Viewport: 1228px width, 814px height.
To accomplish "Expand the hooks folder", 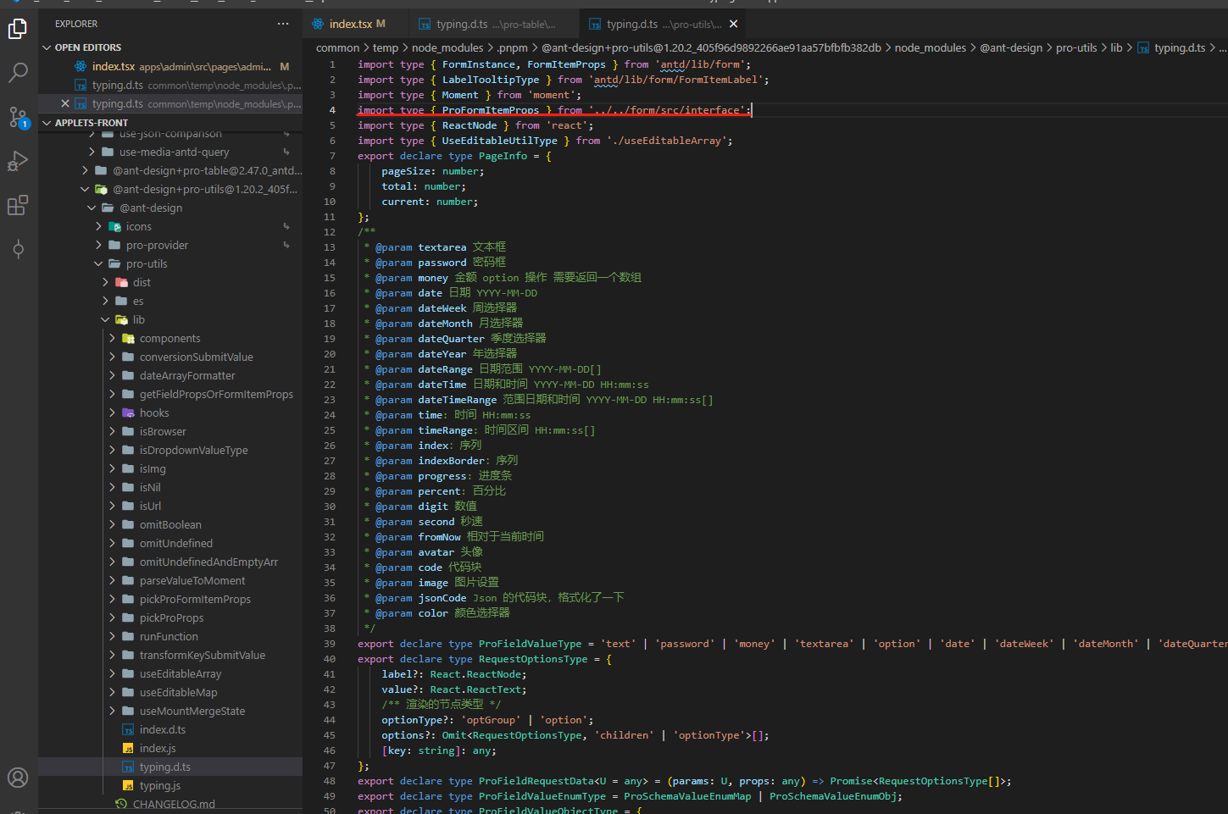I will click(x=155, y=413).
